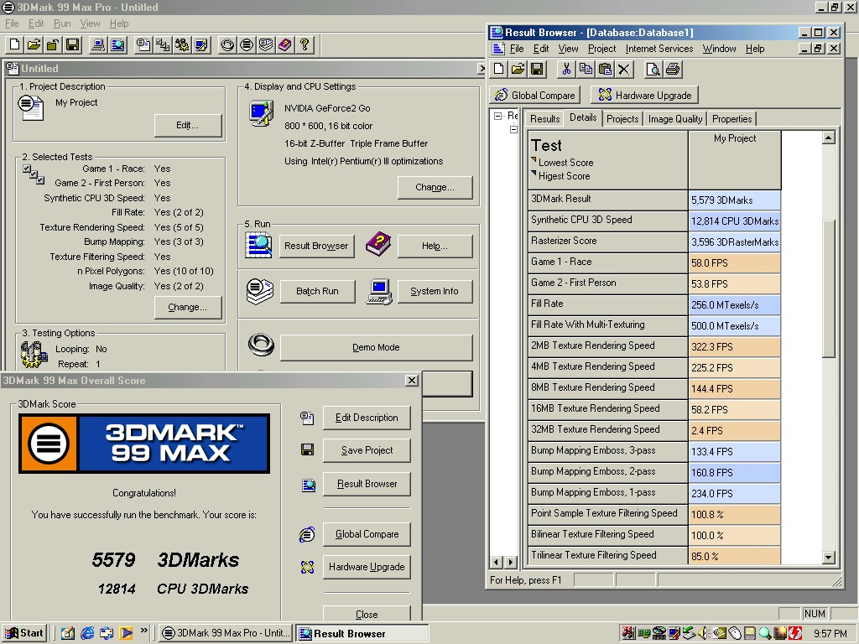Click the Cut scissors icon in Result Browser
This screenshot has height=644, width=859.
coord(566,69)
